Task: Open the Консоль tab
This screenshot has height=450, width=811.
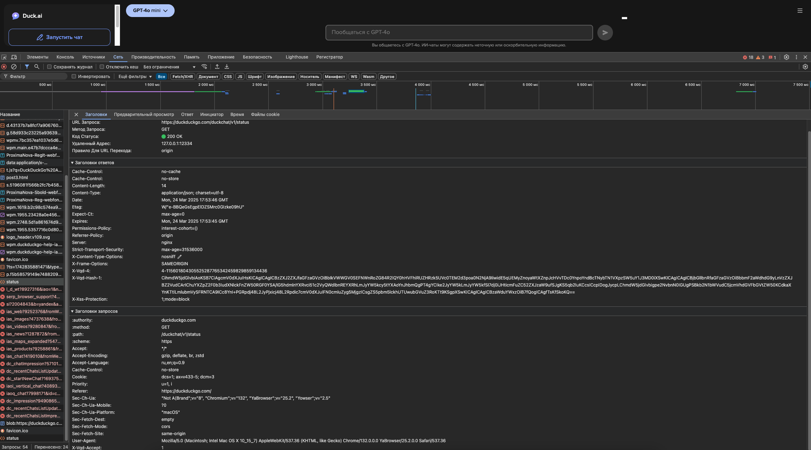Action: (x=65, y=57)
